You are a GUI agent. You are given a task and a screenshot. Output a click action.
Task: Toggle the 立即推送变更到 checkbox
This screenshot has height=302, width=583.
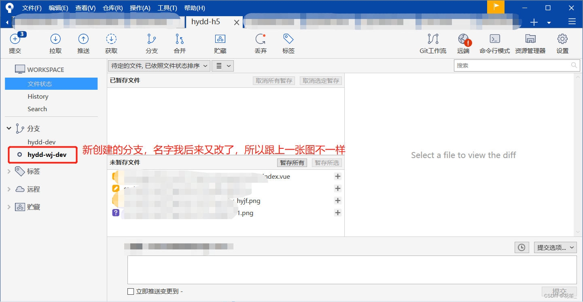[131, 291]
